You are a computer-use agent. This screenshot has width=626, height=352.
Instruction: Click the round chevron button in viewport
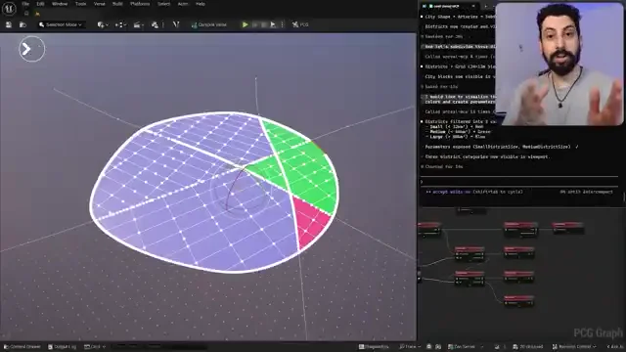click(x=32, y=49)
